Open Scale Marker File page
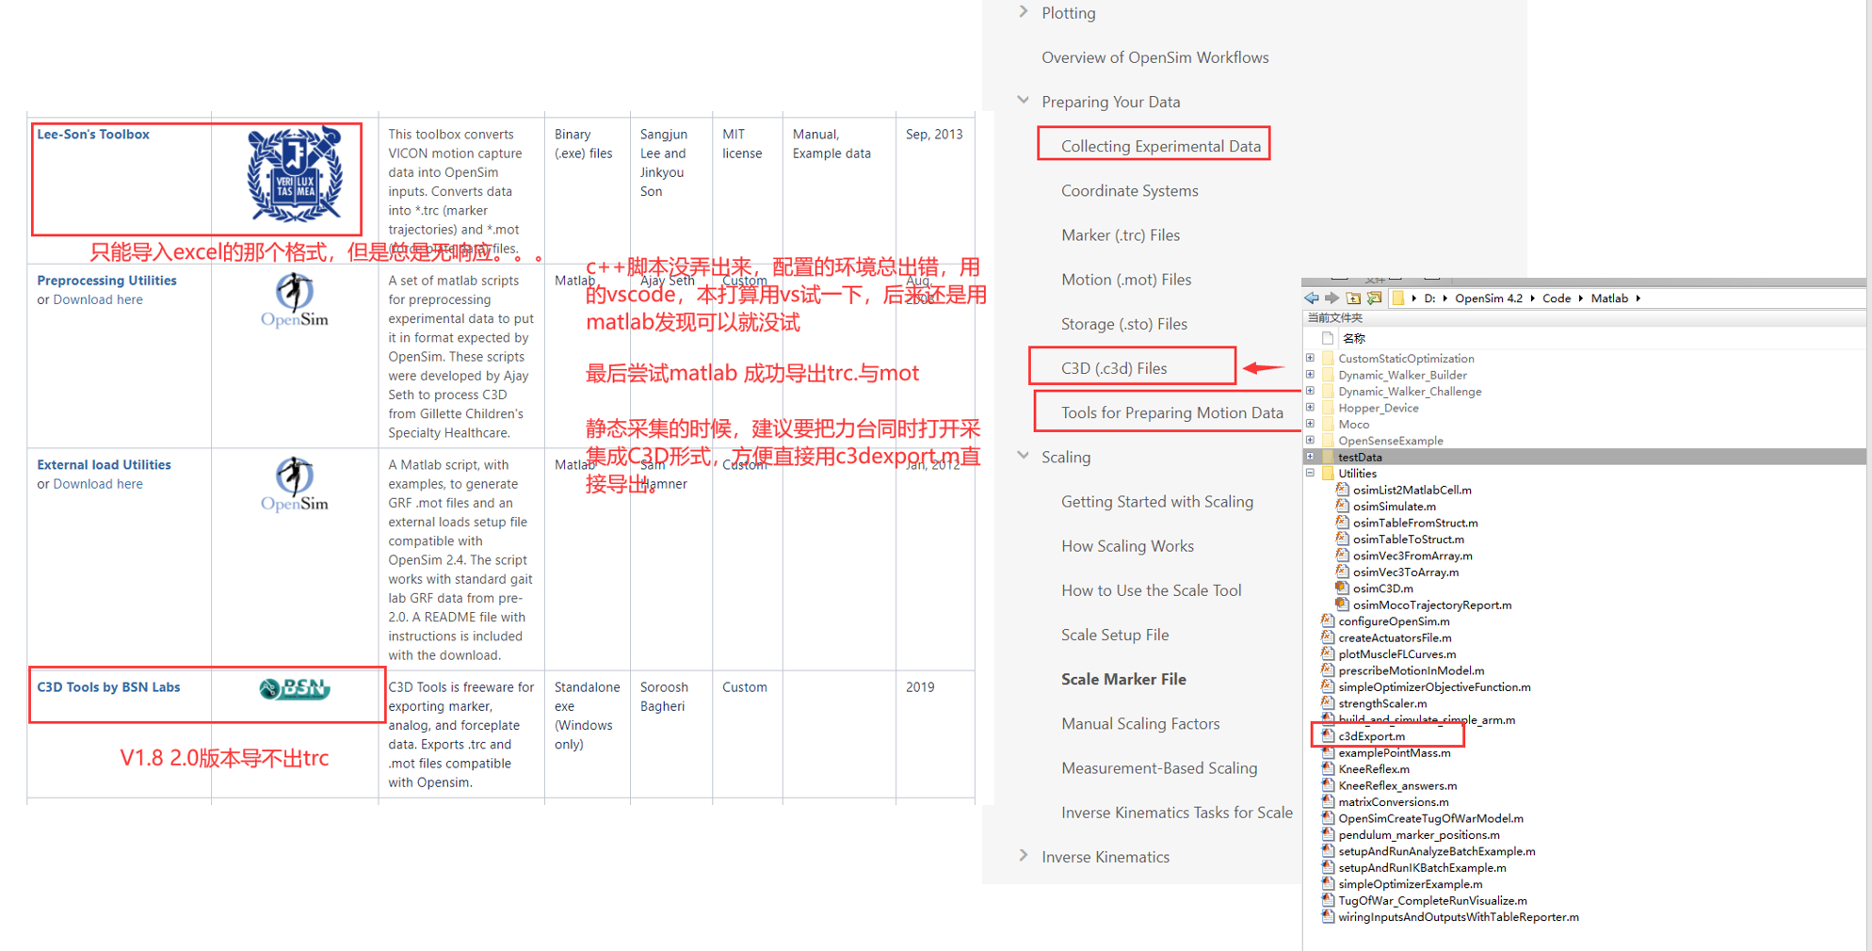1872x951 pixels. click(1122, 679)
